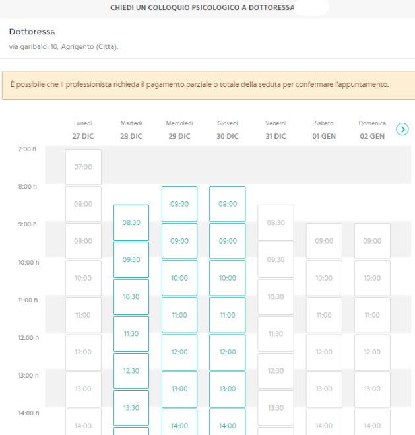Viewport: 415px width, 435px height.
Task: Book Wednesday 29 DIC 08:00 slot
Action: coord(179,204)
